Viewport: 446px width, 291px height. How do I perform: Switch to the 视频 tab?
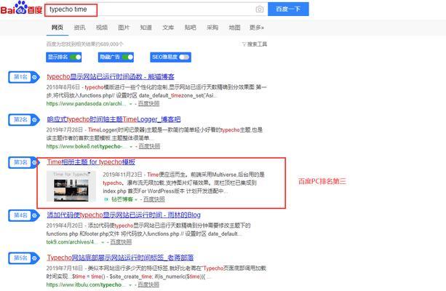(102, 28)
